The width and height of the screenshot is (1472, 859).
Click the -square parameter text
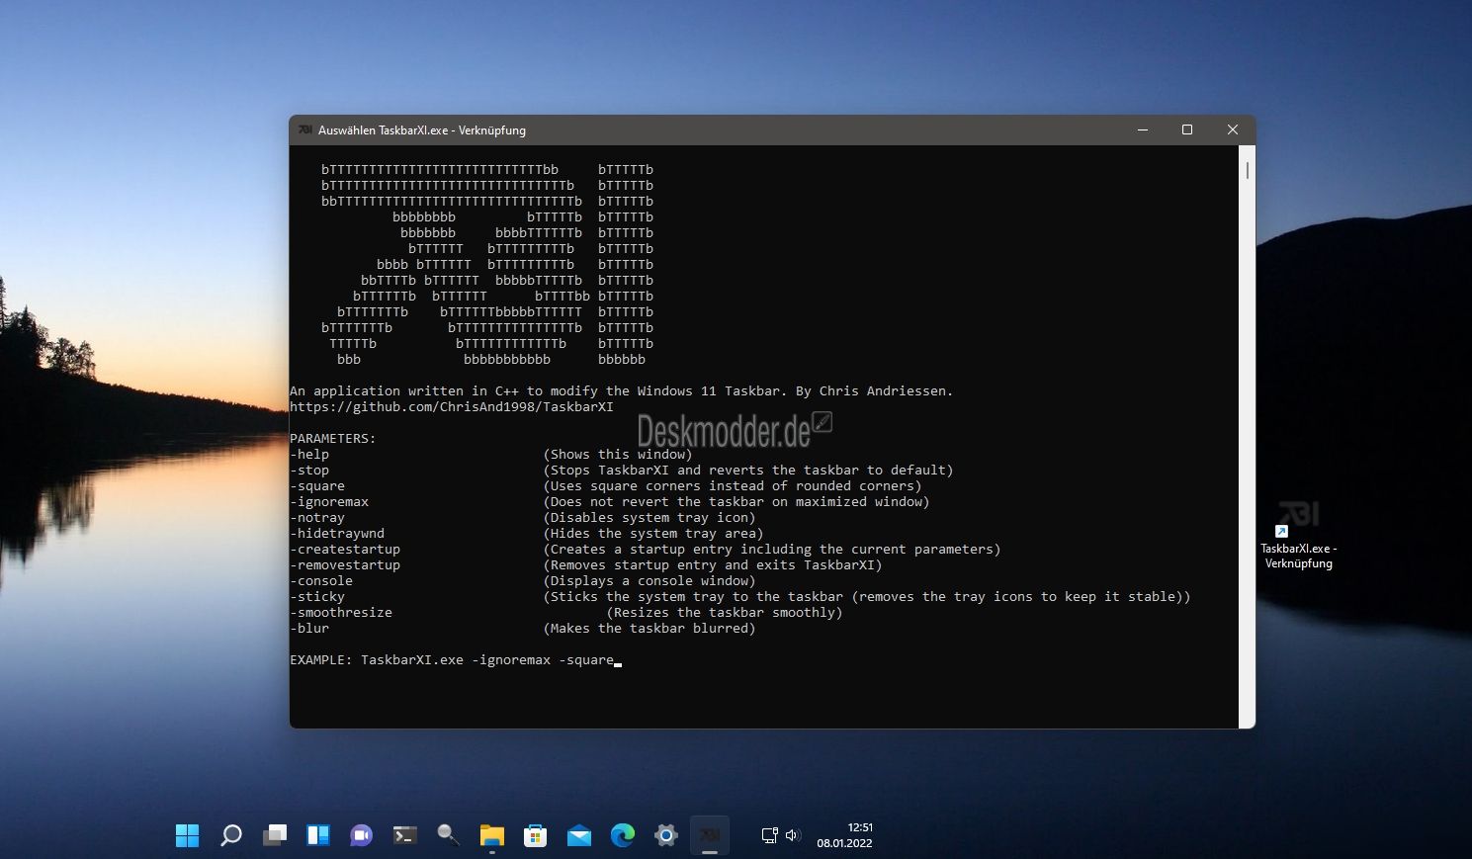coord(317,485)
